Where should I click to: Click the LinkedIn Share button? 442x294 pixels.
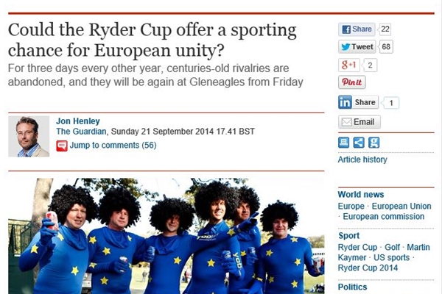click(358, 102)
